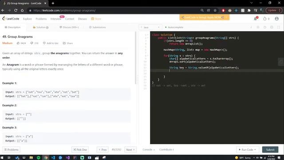Toggle the Autocomplete option

(174, 27)
